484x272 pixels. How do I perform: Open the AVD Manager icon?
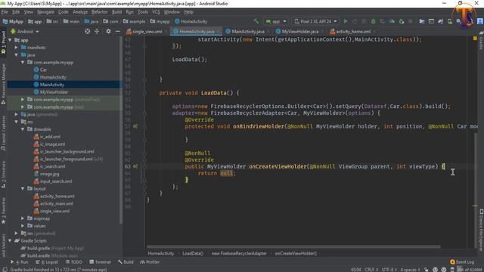(450, 21)
